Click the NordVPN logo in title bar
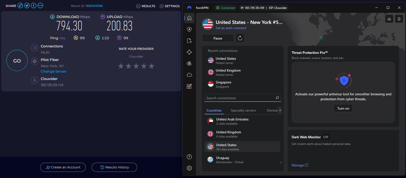Screen dimensions: 406x178 point(190,8)
